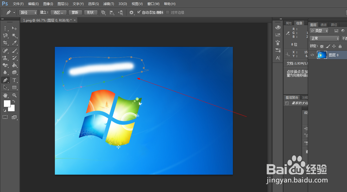Select the Pen tool in the toolbox
Viewport: 347px width, 192px height.
pos(5,80)
